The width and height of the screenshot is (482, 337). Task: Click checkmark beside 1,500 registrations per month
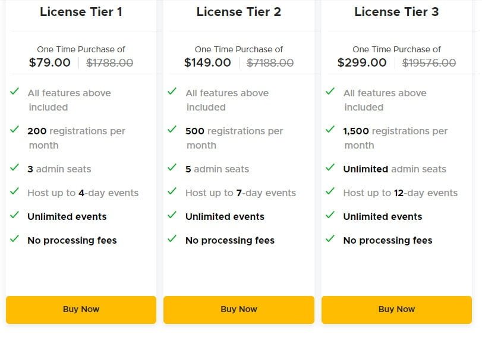point(330,130)
